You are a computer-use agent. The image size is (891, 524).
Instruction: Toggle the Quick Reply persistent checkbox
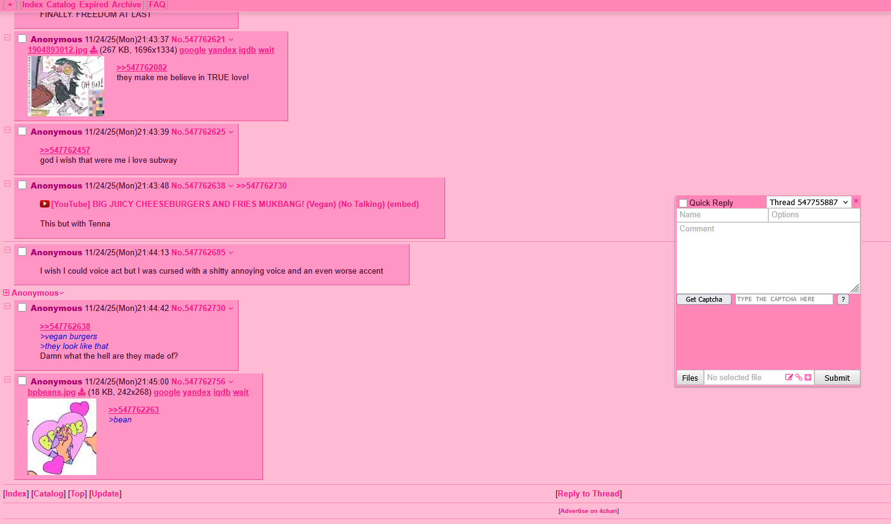tap(683, 203)
